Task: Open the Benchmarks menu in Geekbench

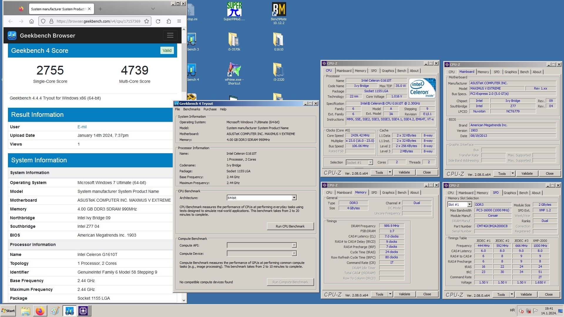Action: point(192,109)
